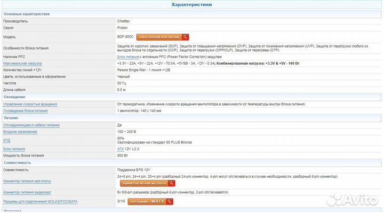Click the 'ATX' link
Screen dimensions: 384x213
[x=120, y=149]
